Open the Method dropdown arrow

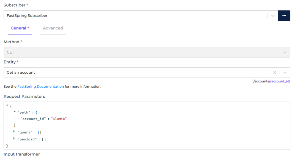click(285, 52)
